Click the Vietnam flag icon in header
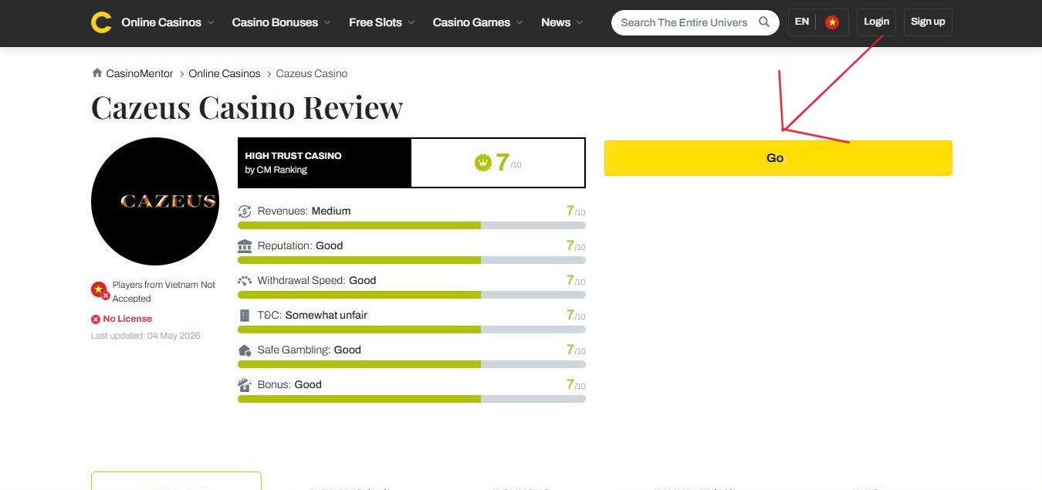The height and width of the screenshot is (490, 1042). (832, 22)
